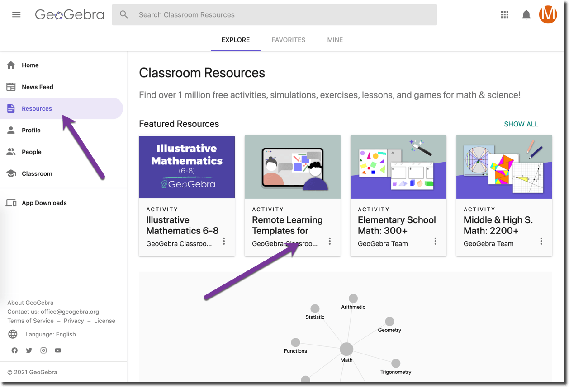Click the App Downloads devices icon

11,203
